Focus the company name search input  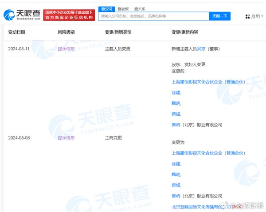tap(154, 16)
